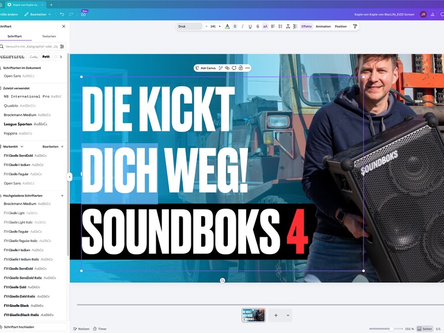444x333 pixels.
Task: Collapse the Markenkit section arrow
Action: (x=62, y=146)
